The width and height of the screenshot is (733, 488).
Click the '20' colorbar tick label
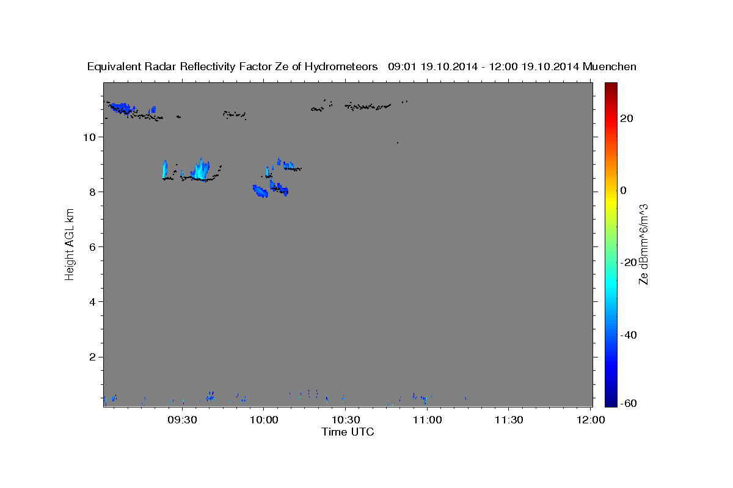pyautogui.click(x=626, y=118)
